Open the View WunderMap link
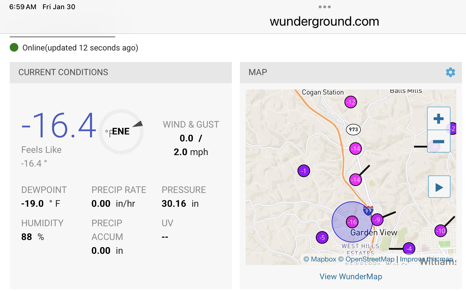466x291 pixels. 351,276
